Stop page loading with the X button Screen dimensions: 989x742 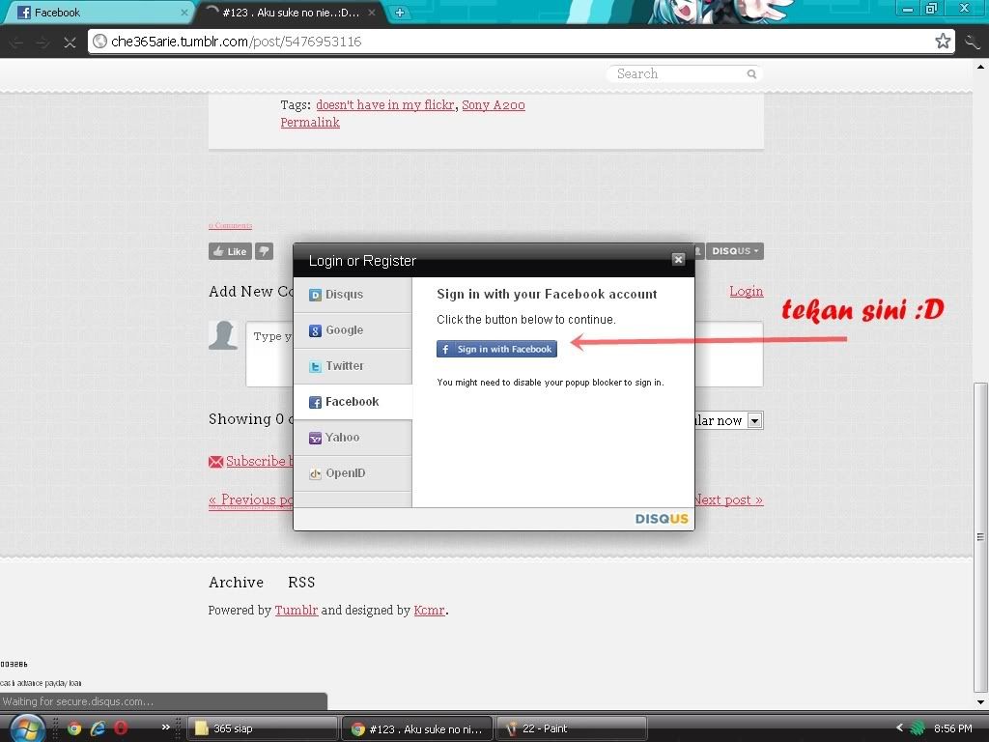pyautogui.click(x=70, y=43)
